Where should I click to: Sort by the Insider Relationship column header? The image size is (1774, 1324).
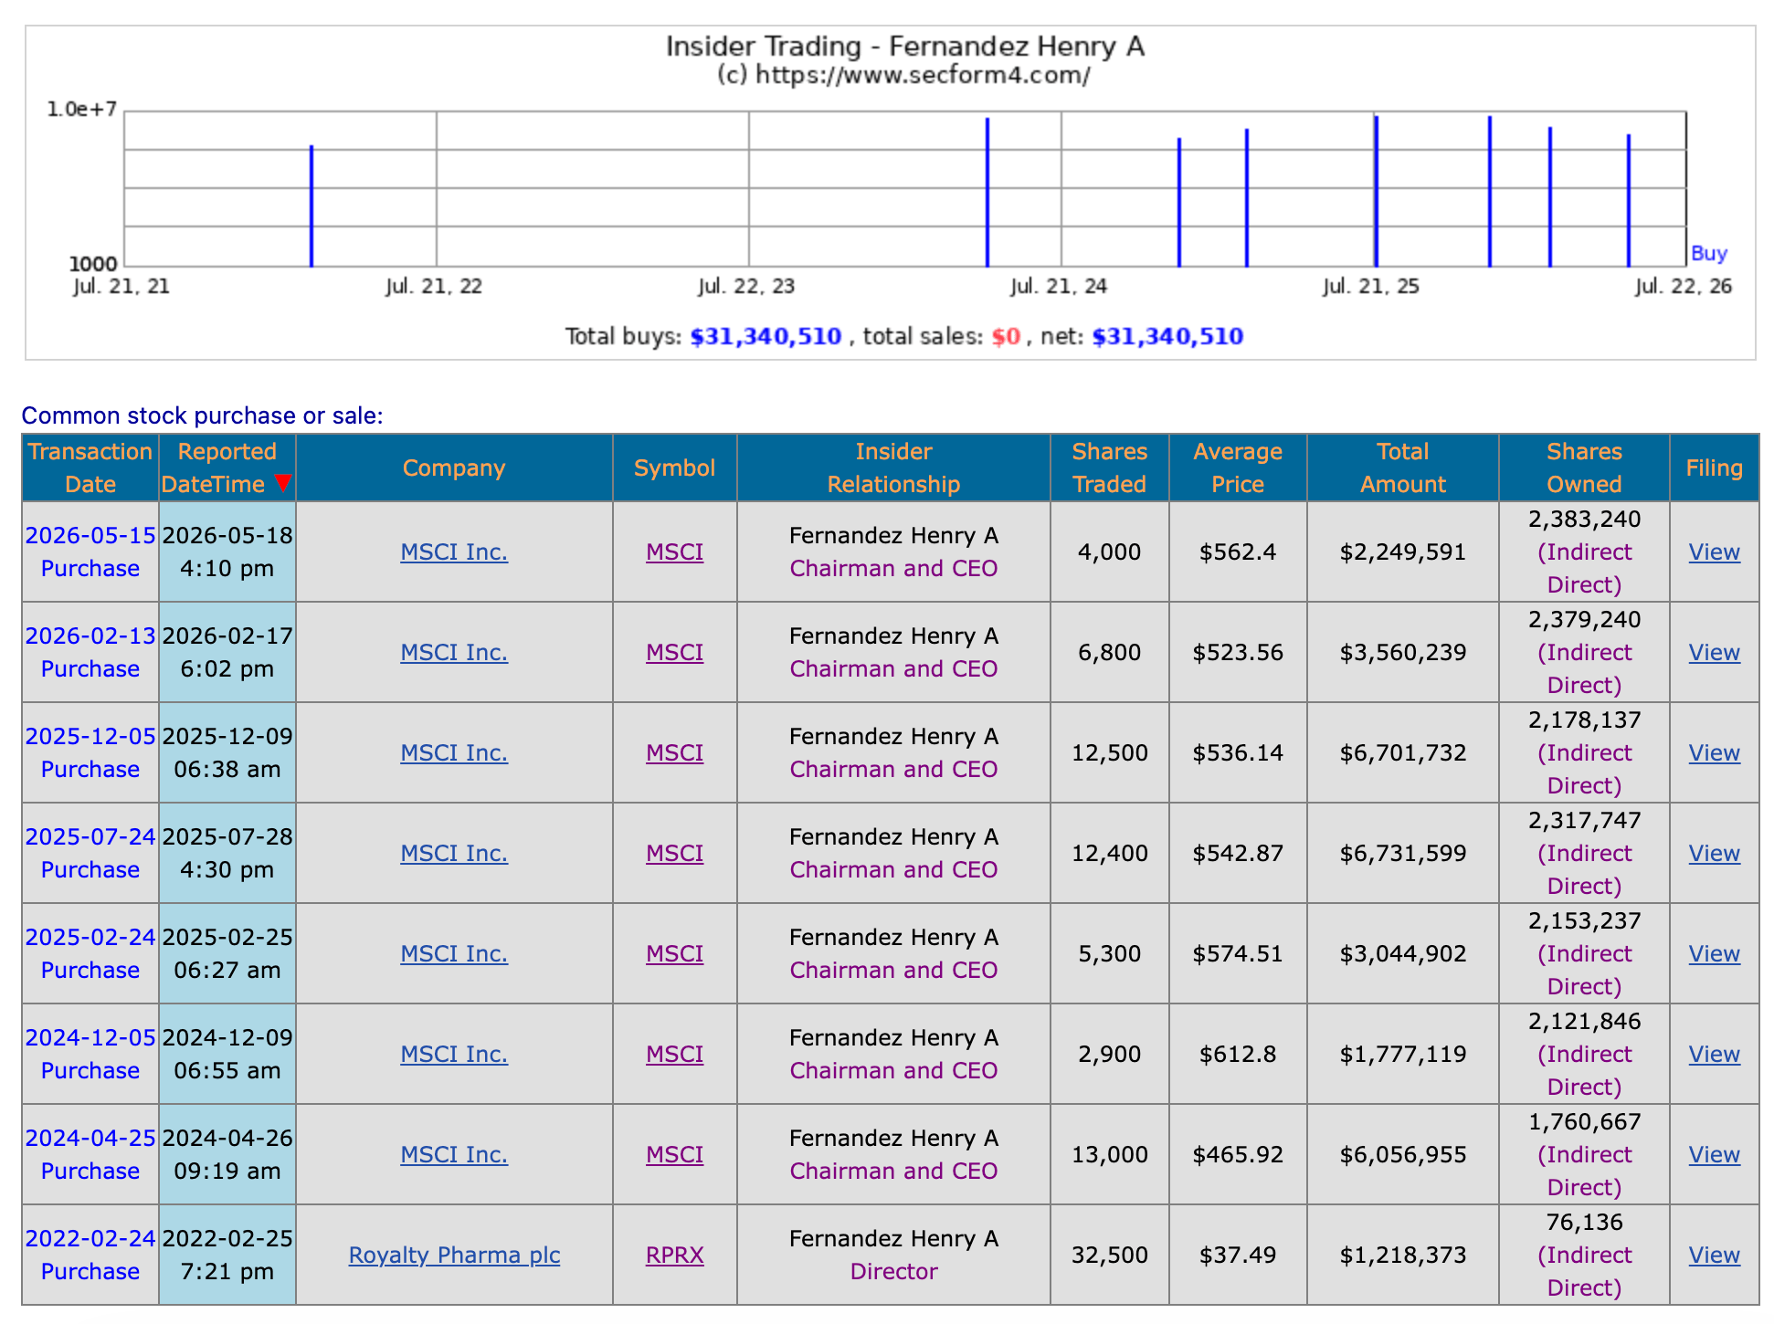[893, 468]
